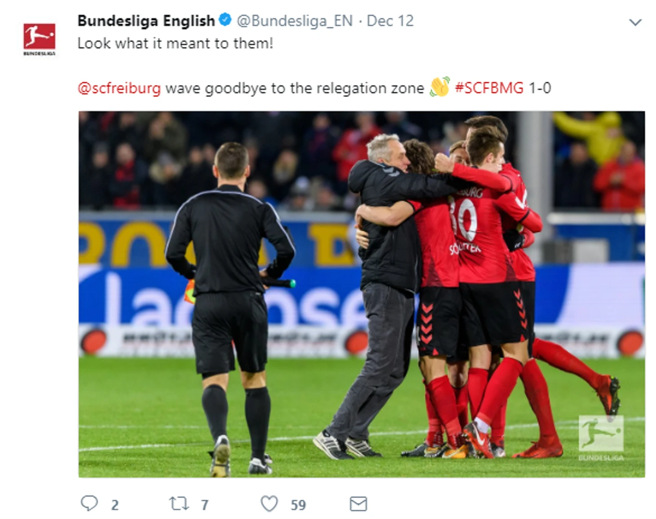
Task: Click the blue verified badge
Action: coord(225,20)
